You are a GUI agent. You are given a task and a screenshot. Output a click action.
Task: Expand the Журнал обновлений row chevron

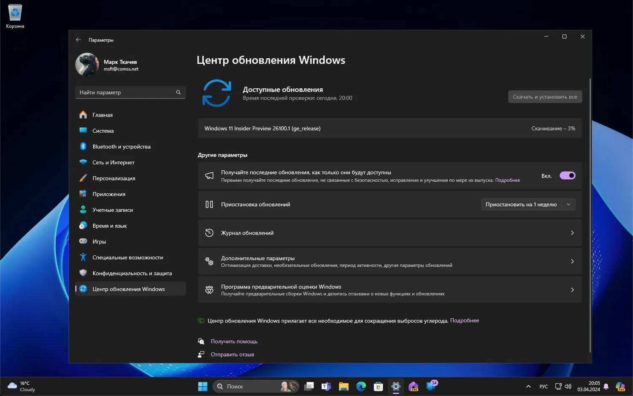click(572, 232)
